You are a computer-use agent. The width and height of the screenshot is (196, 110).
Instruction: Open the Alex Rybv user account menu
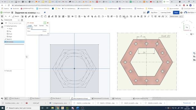tap(190, 13)
